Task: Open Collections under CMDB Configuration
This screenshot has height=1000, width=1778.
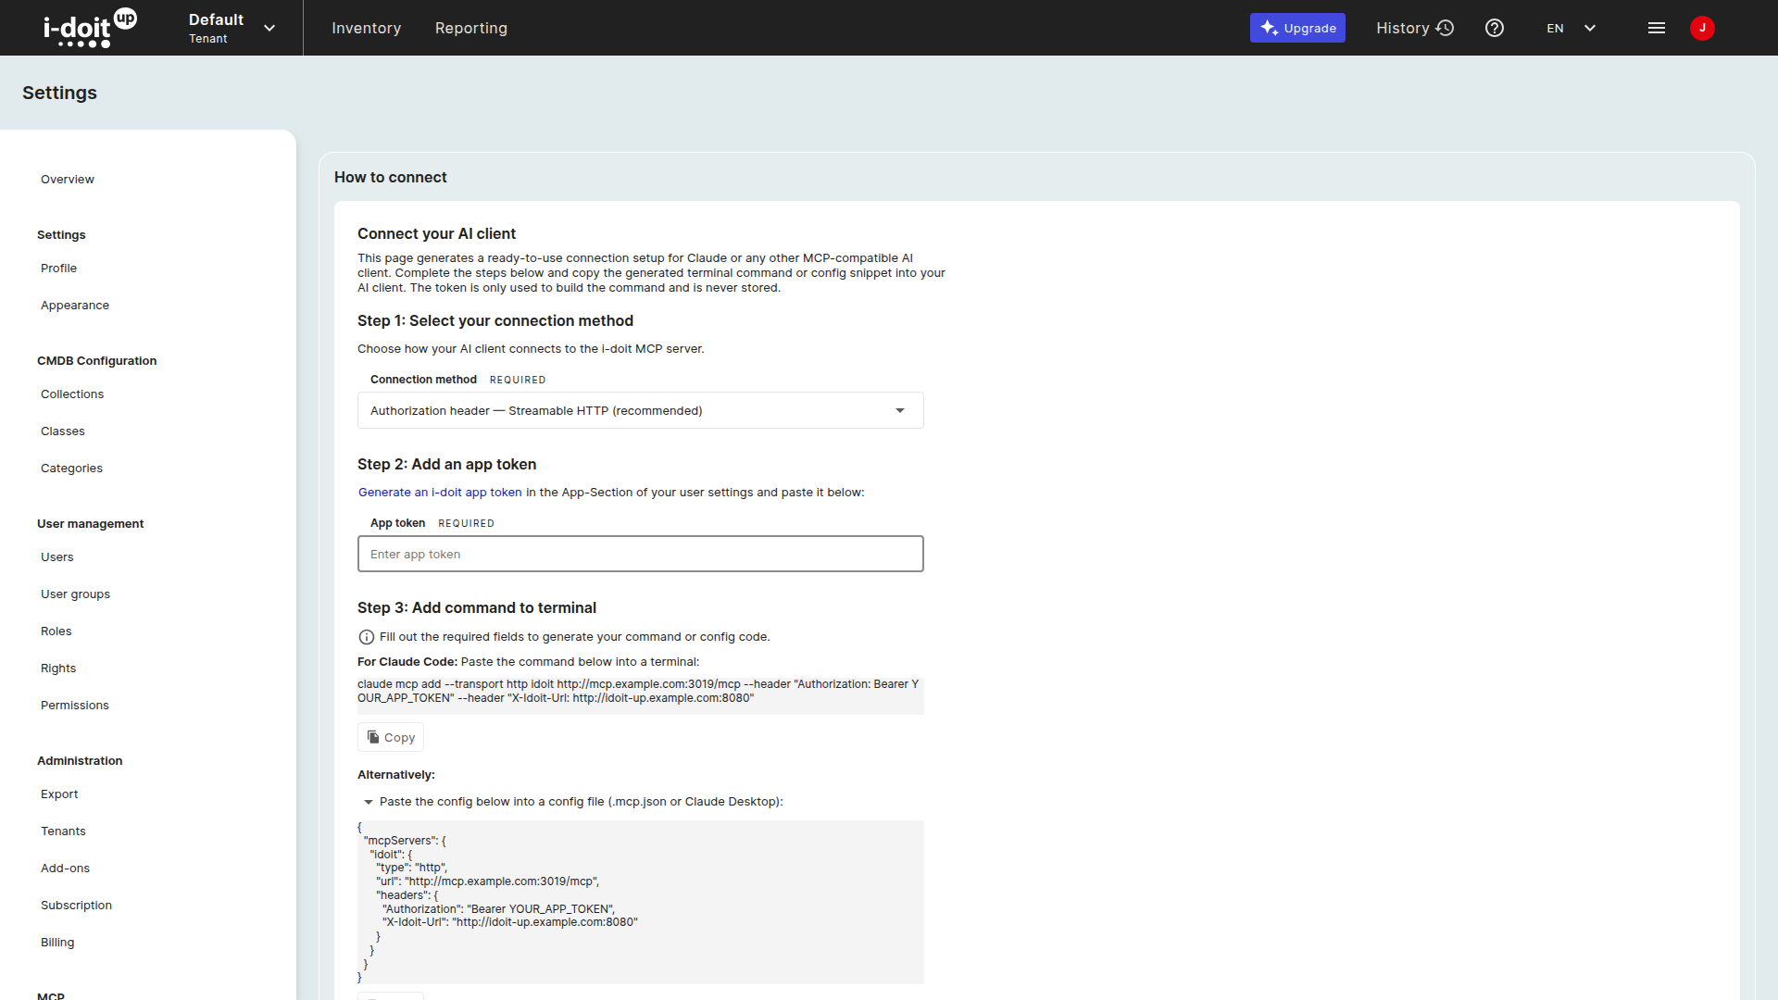Action: click(72, 394)
